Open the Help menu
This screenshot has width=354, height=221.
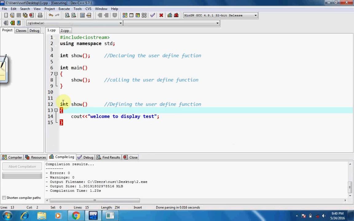114,9
